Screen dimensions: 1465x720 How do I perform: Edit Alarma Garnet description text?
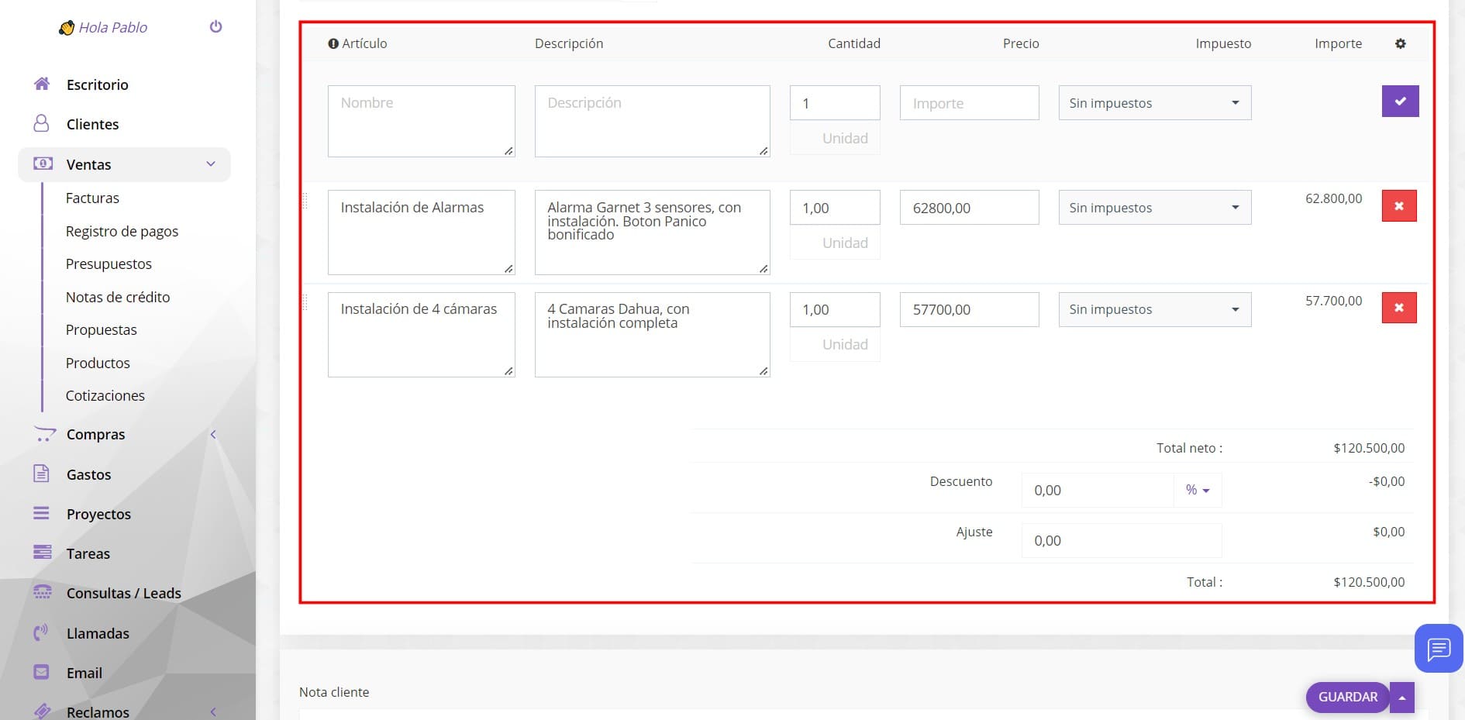coord(652,232)
